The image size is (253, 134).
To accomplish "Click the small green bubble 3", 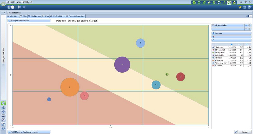I will point(167,74).
